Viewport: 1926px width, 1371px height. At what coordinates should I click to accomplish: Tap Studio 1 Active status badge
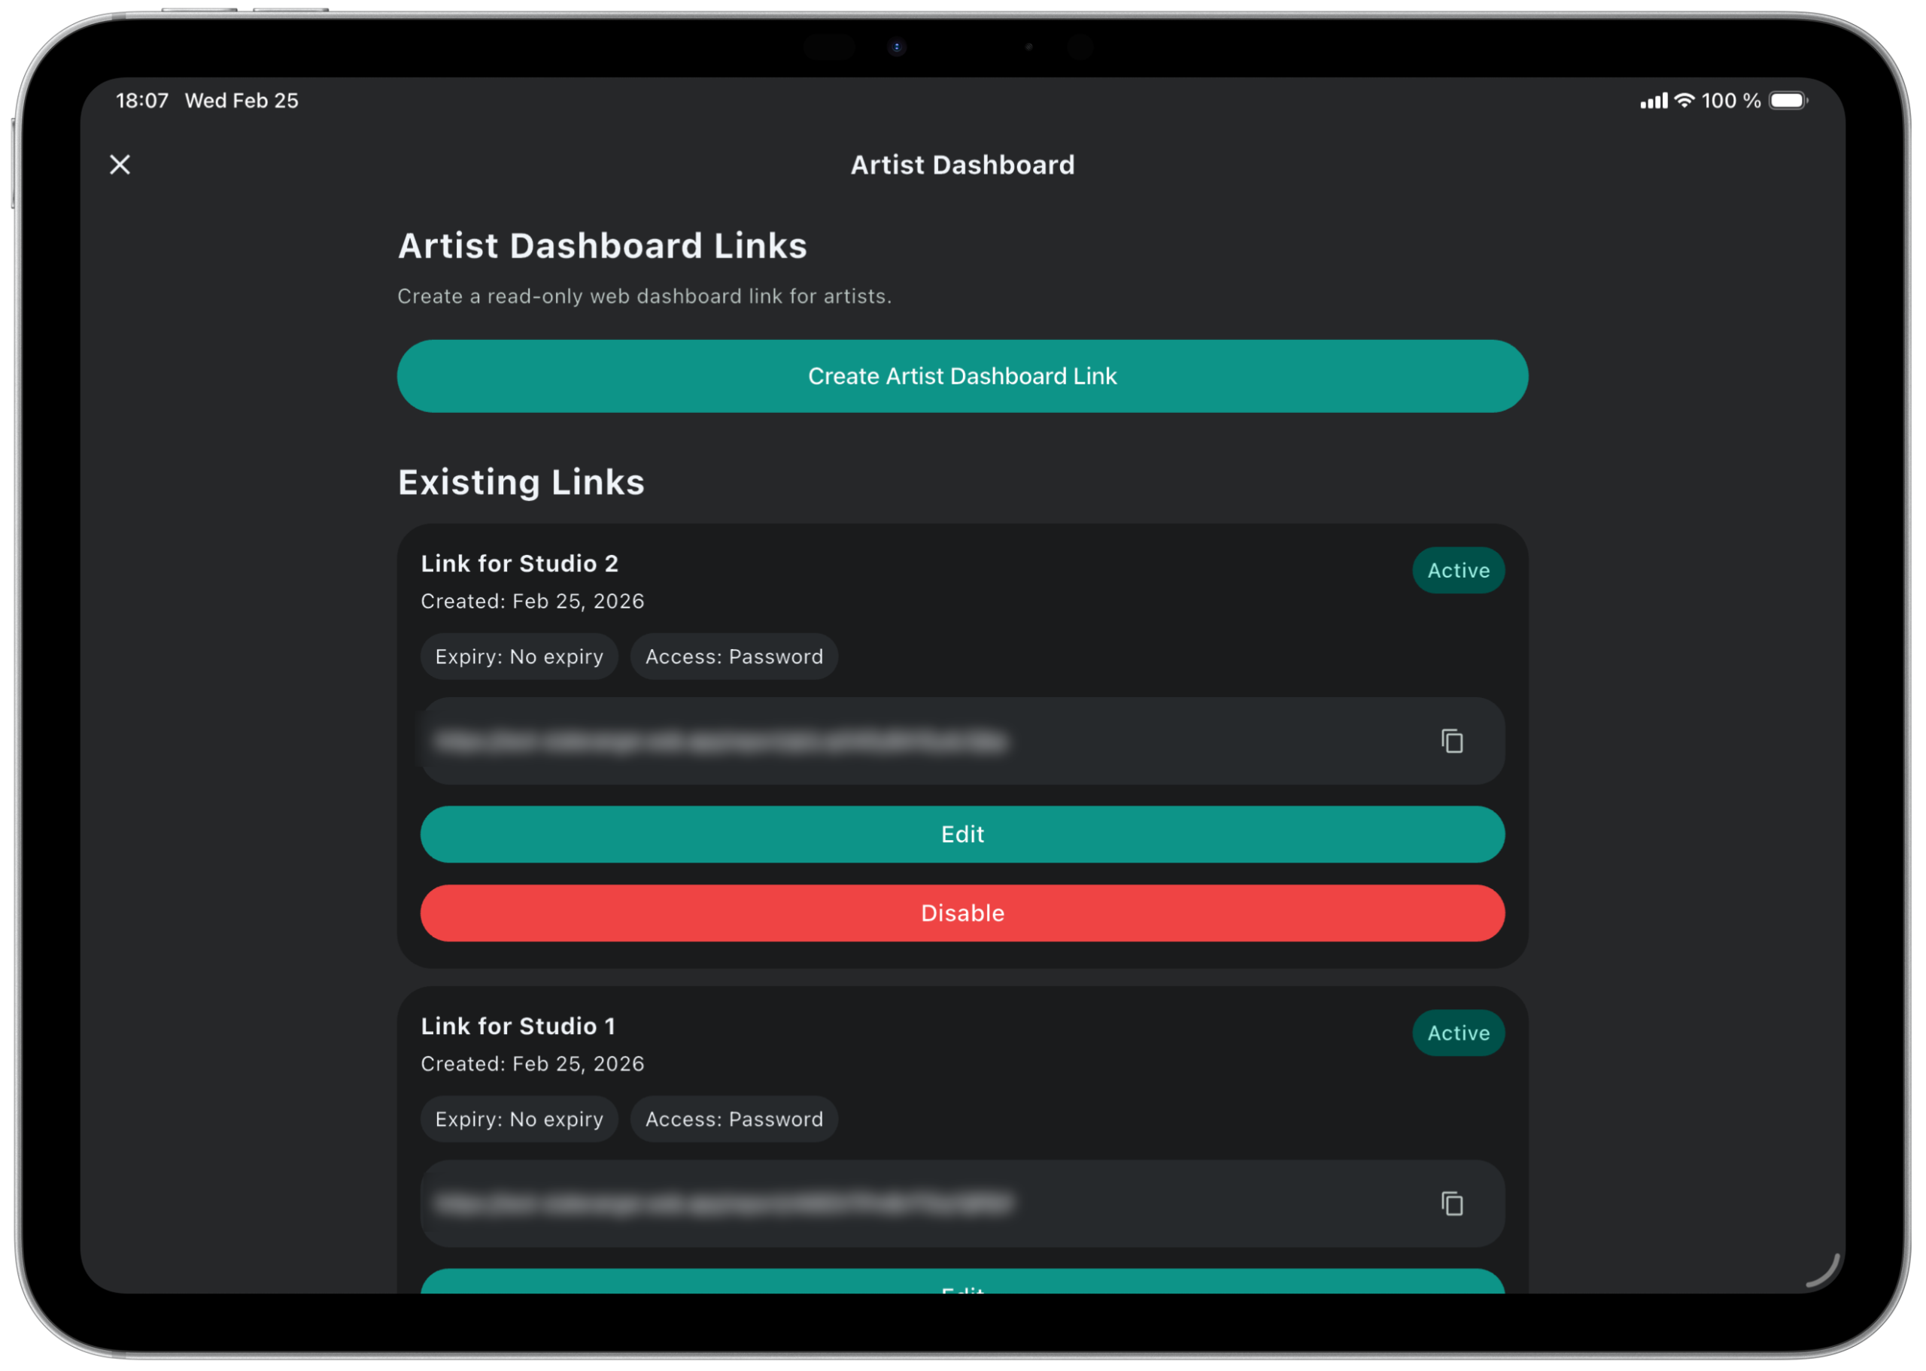coord(1457,1033)
